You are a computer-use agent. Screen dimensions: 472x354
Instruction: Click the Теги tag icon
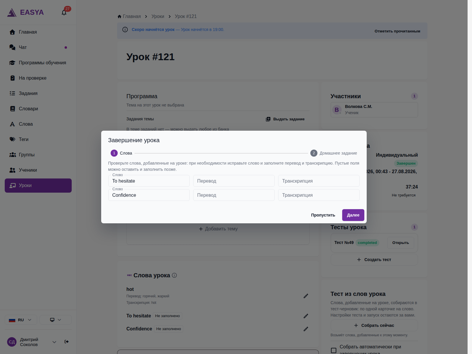point(12,139)
